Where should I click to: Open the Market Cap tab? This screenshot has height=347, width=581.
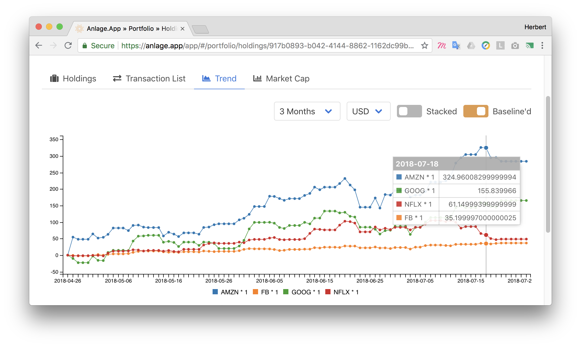coord(281,79)
